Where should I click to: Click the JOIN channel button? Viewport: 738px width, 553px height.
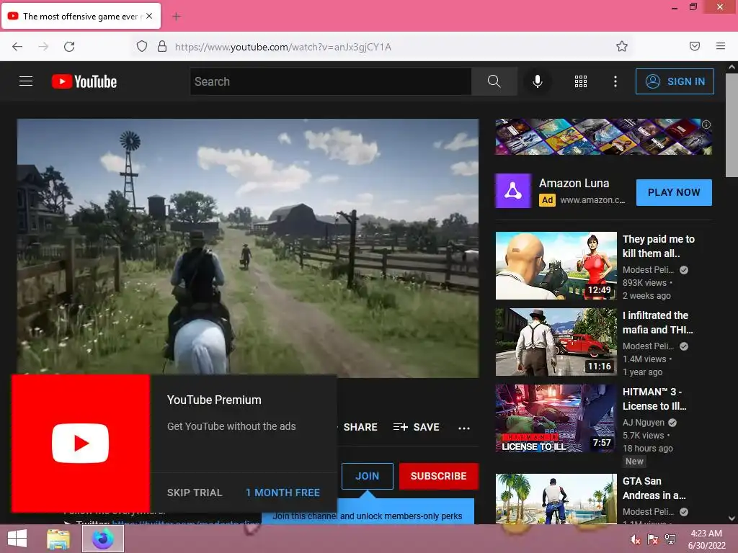coord(367,476)
